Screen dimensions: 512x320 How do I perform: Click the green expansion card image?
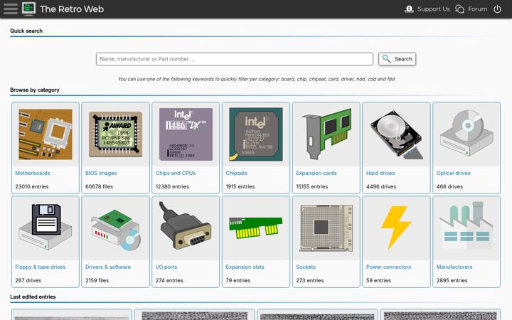326,134
